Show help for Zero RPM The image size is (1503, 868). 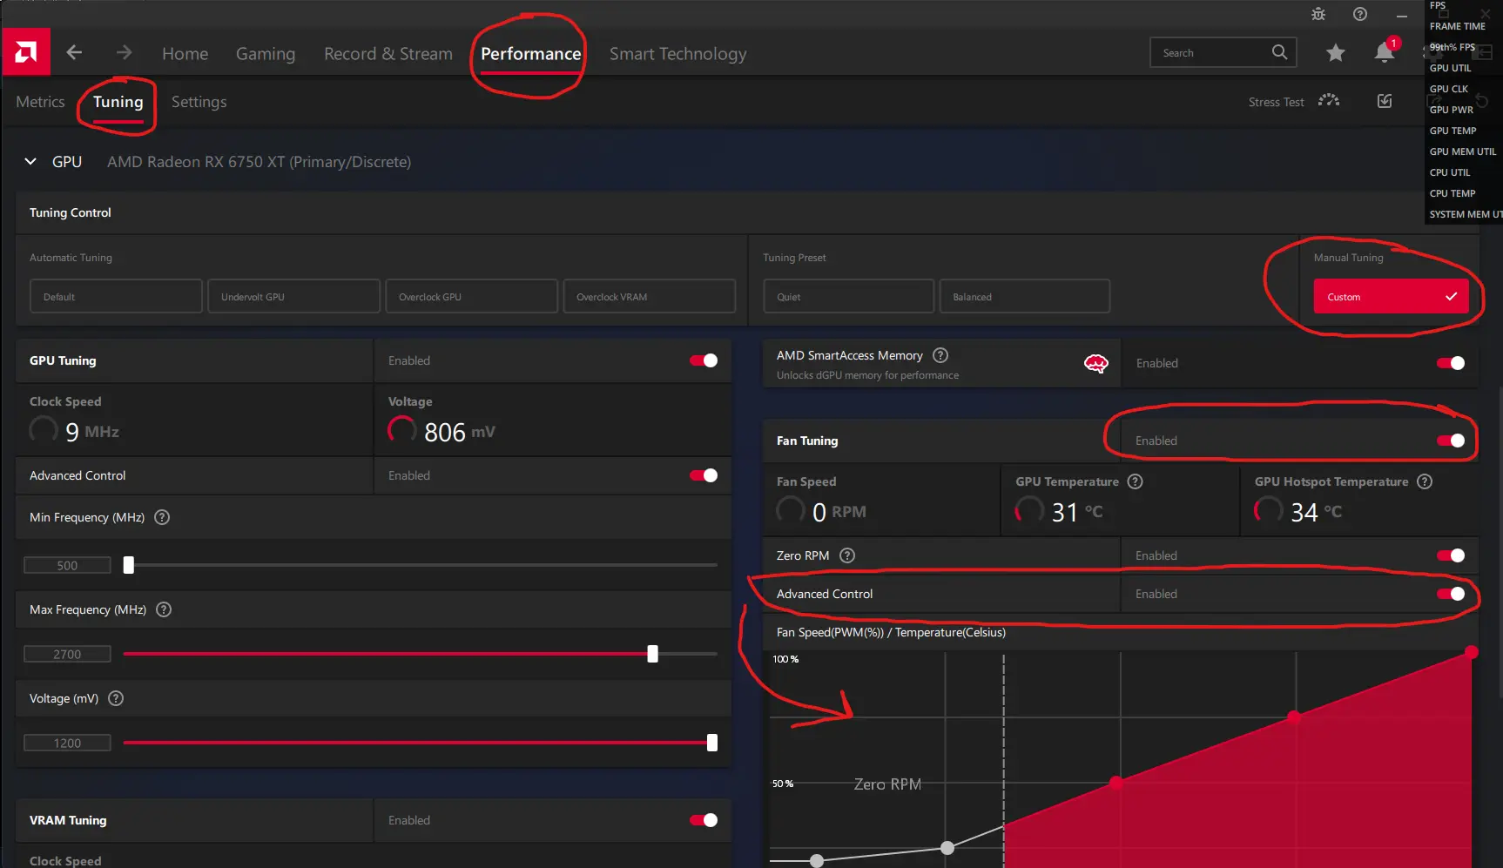847,555
